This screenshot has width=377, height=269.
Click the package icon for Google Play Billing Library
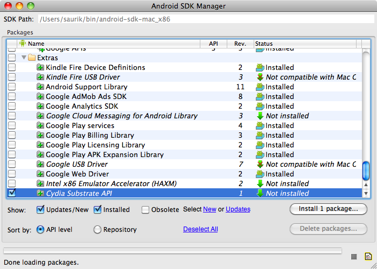coord(40,135)
